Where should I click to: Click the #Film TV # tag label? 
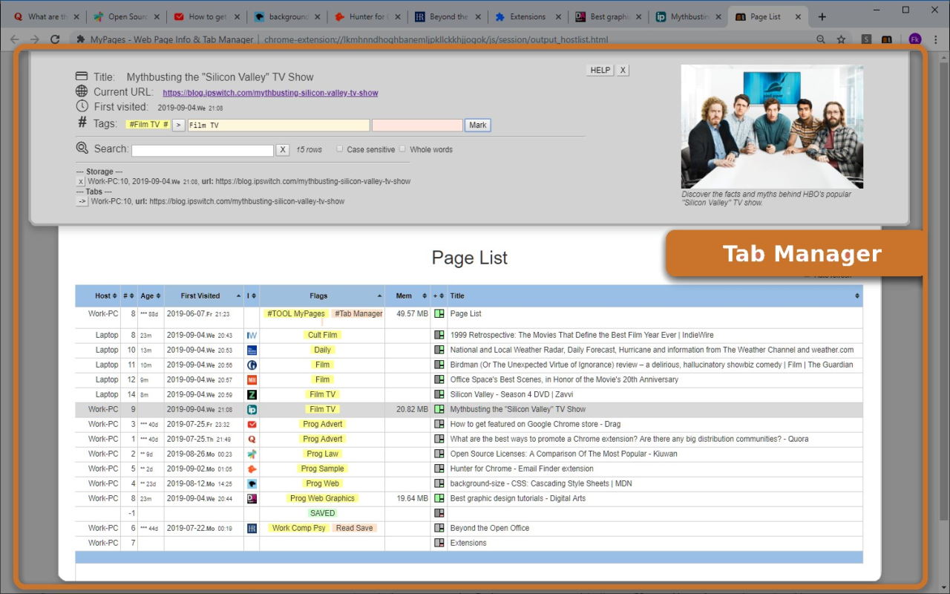pyautogui.click(x=148, y=125)
